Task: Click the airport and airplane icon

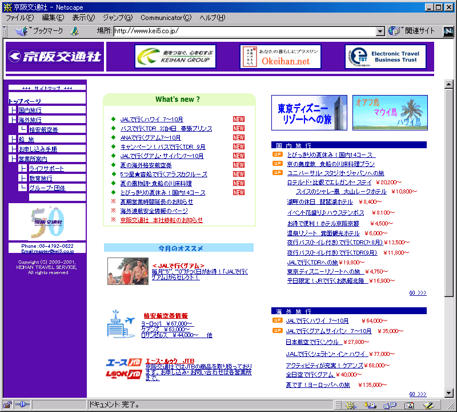Action: (121, 324)
